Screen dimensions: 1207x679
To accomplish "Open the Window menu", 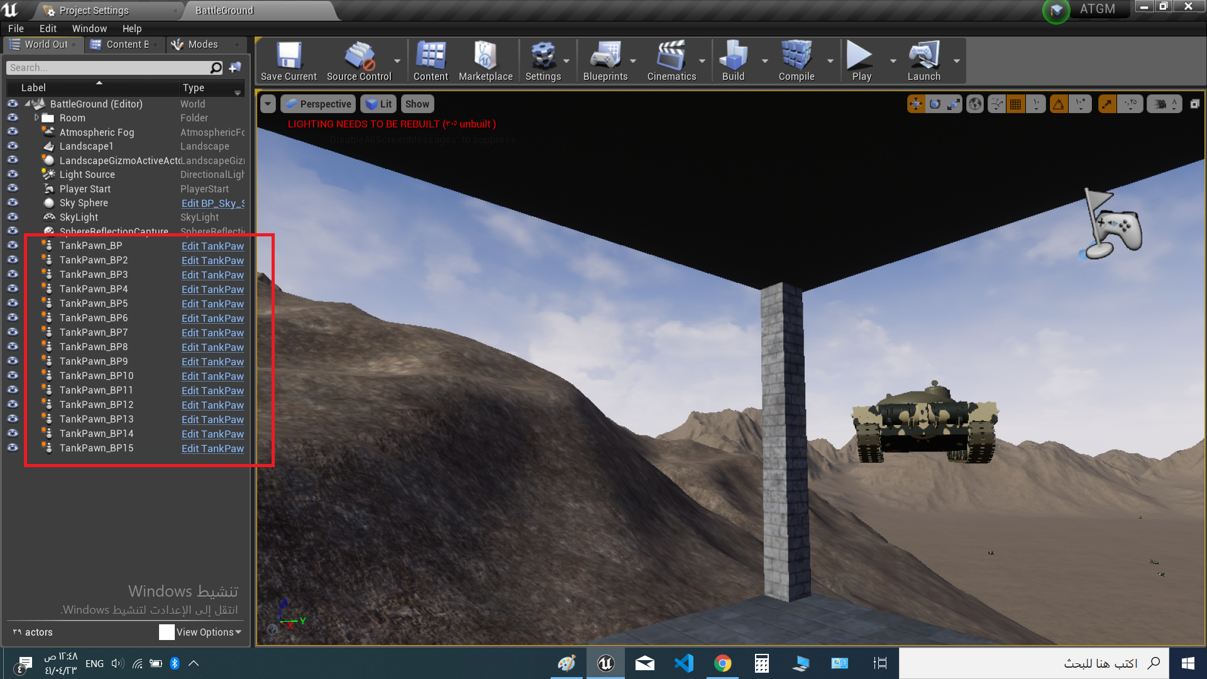I will point(89,28).
